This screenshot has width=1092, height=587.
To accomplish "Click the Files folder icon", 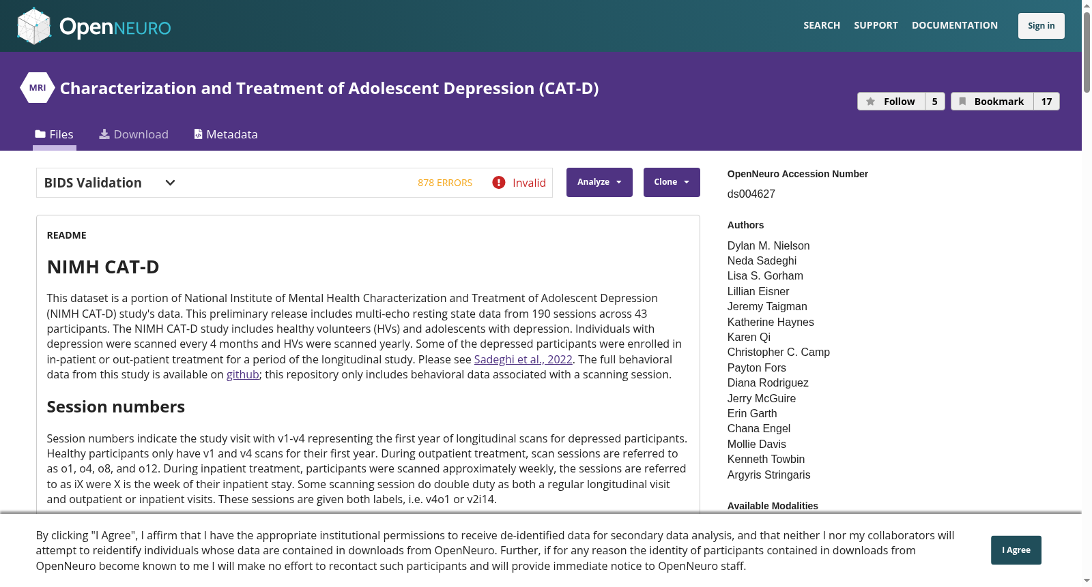I will tap(40, 134).
